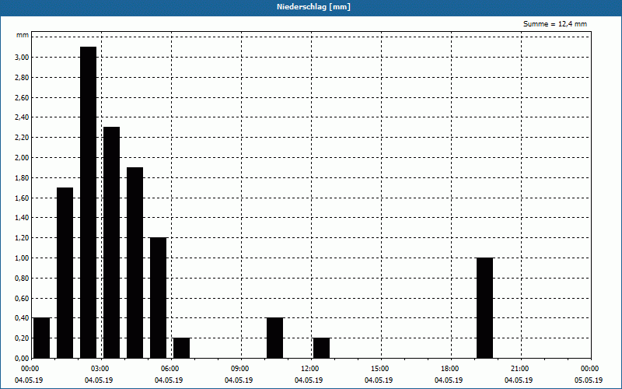The width and height of the screenshot is (622, 389).
Task: Click the '04.05.19' date under 12:00
Action: point(309,380)
